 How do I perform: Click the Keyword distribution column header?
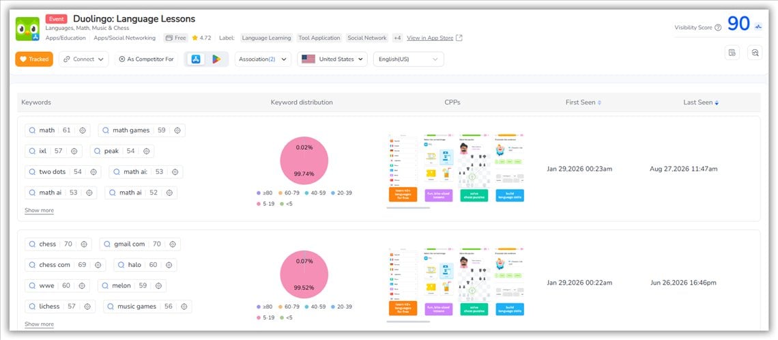[302, 102]
